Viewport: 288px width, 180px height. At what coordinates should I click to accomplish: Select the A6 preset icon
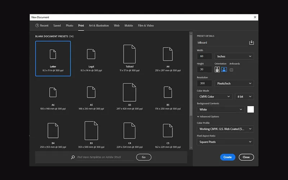click(x=53, y=92)
